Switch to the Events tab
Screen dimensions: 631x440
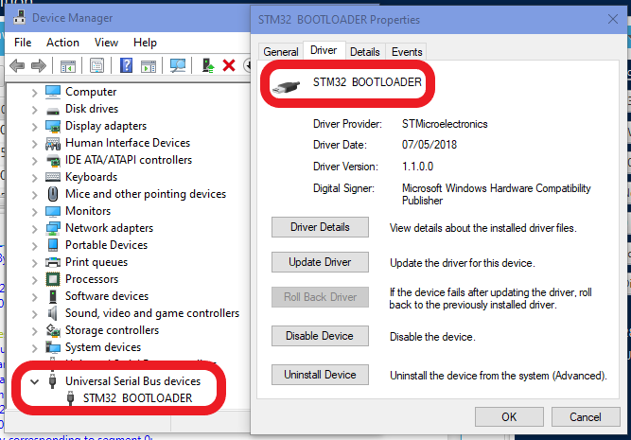tap(406, 52)
